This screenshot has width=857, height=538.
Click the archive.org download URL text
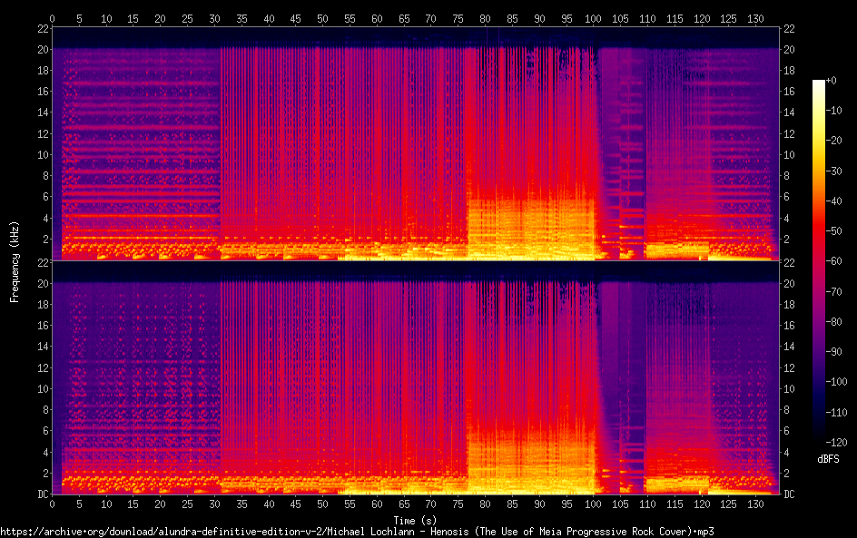pyautogui.click(x=357, y=532)
